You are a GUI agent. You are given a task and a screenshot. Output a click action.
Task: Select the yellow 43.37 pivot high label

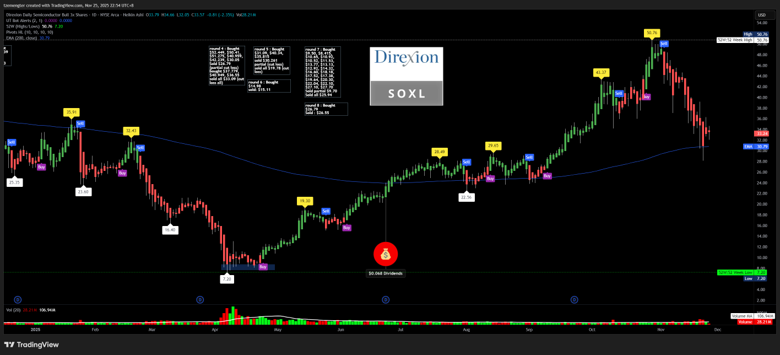[x=601, y=72]
